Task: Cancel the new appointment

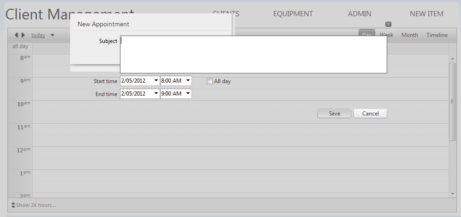Action: (x=370, y=114)
